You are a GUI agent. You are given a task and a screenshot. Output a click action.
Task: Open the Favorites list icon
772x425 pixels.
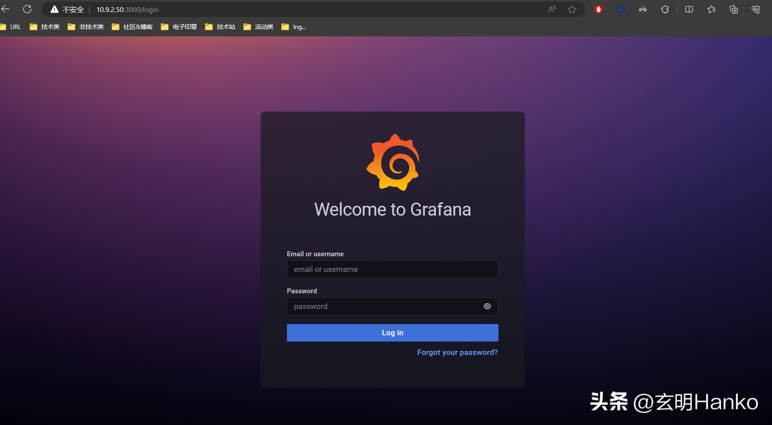(711, 9)
